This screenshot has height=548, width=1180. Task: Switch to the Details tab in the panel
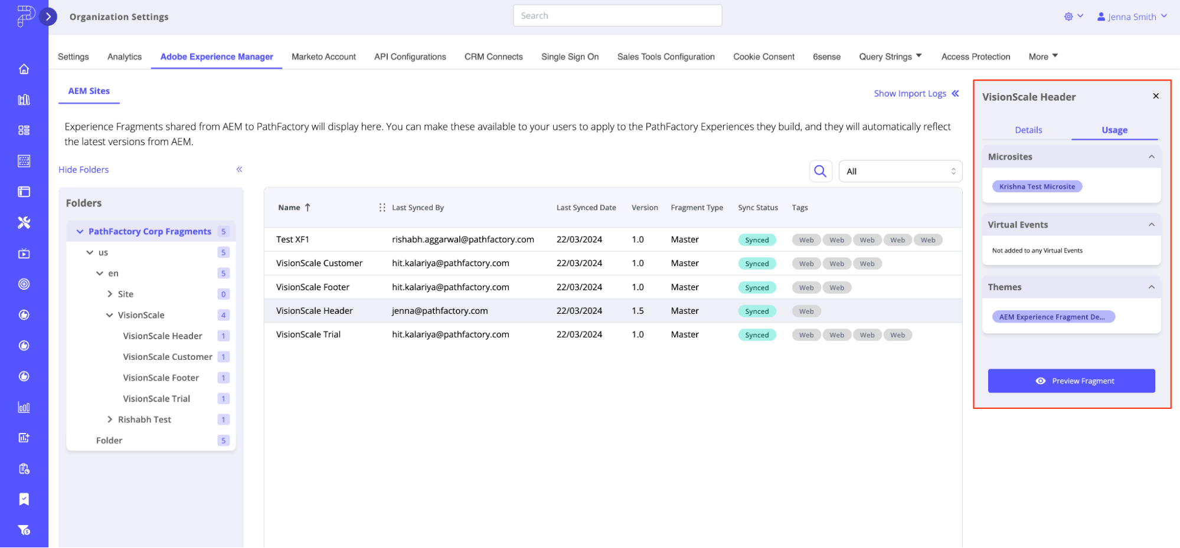tap(1028, 130)
